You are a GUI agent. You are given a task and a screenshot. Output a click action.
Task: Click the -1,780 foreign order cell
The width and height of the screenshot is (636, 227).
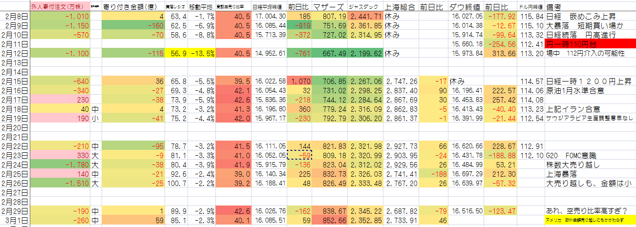point(60,165)
